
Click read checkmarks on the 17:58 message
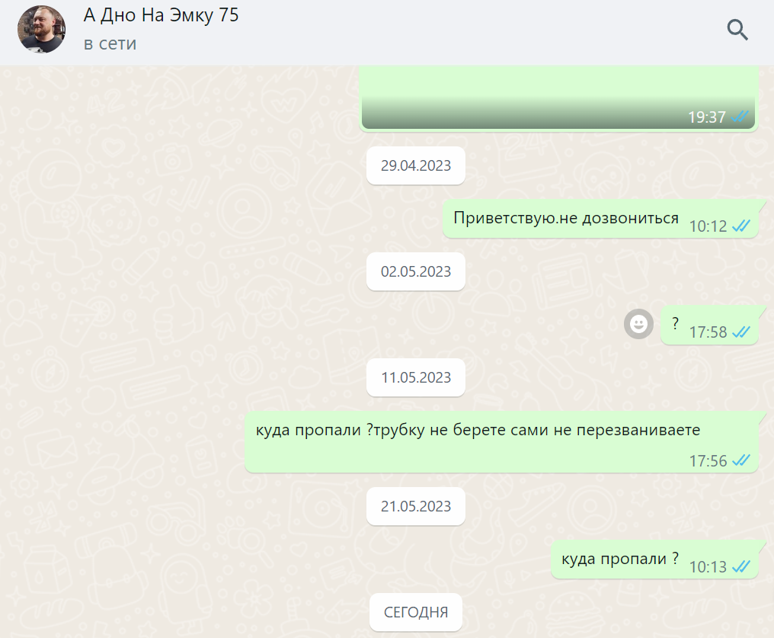click(741, 332)
